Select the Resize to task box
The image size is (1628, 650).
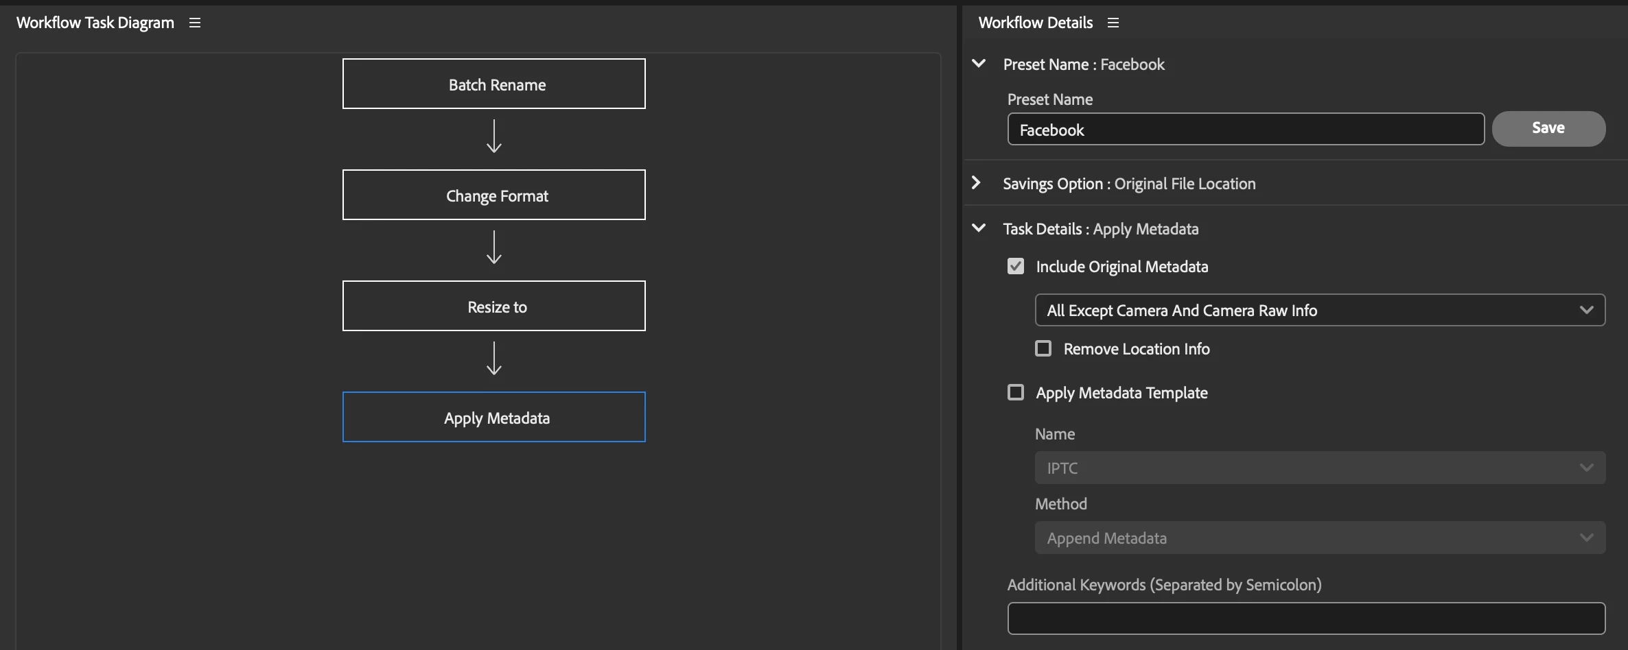(x=494, y=306)
